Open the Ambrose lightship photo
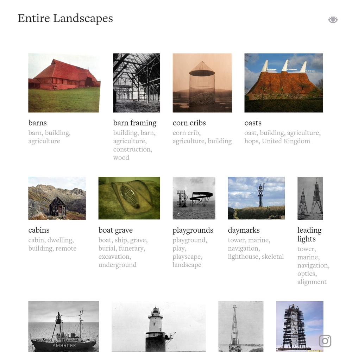352x352 pixels. point(63,326)
